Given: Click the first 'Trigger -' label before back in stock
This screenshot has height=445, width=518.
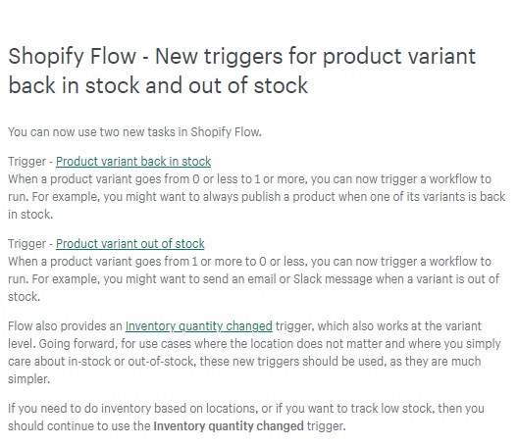Looking at the screenshot, I should point(30,162).
